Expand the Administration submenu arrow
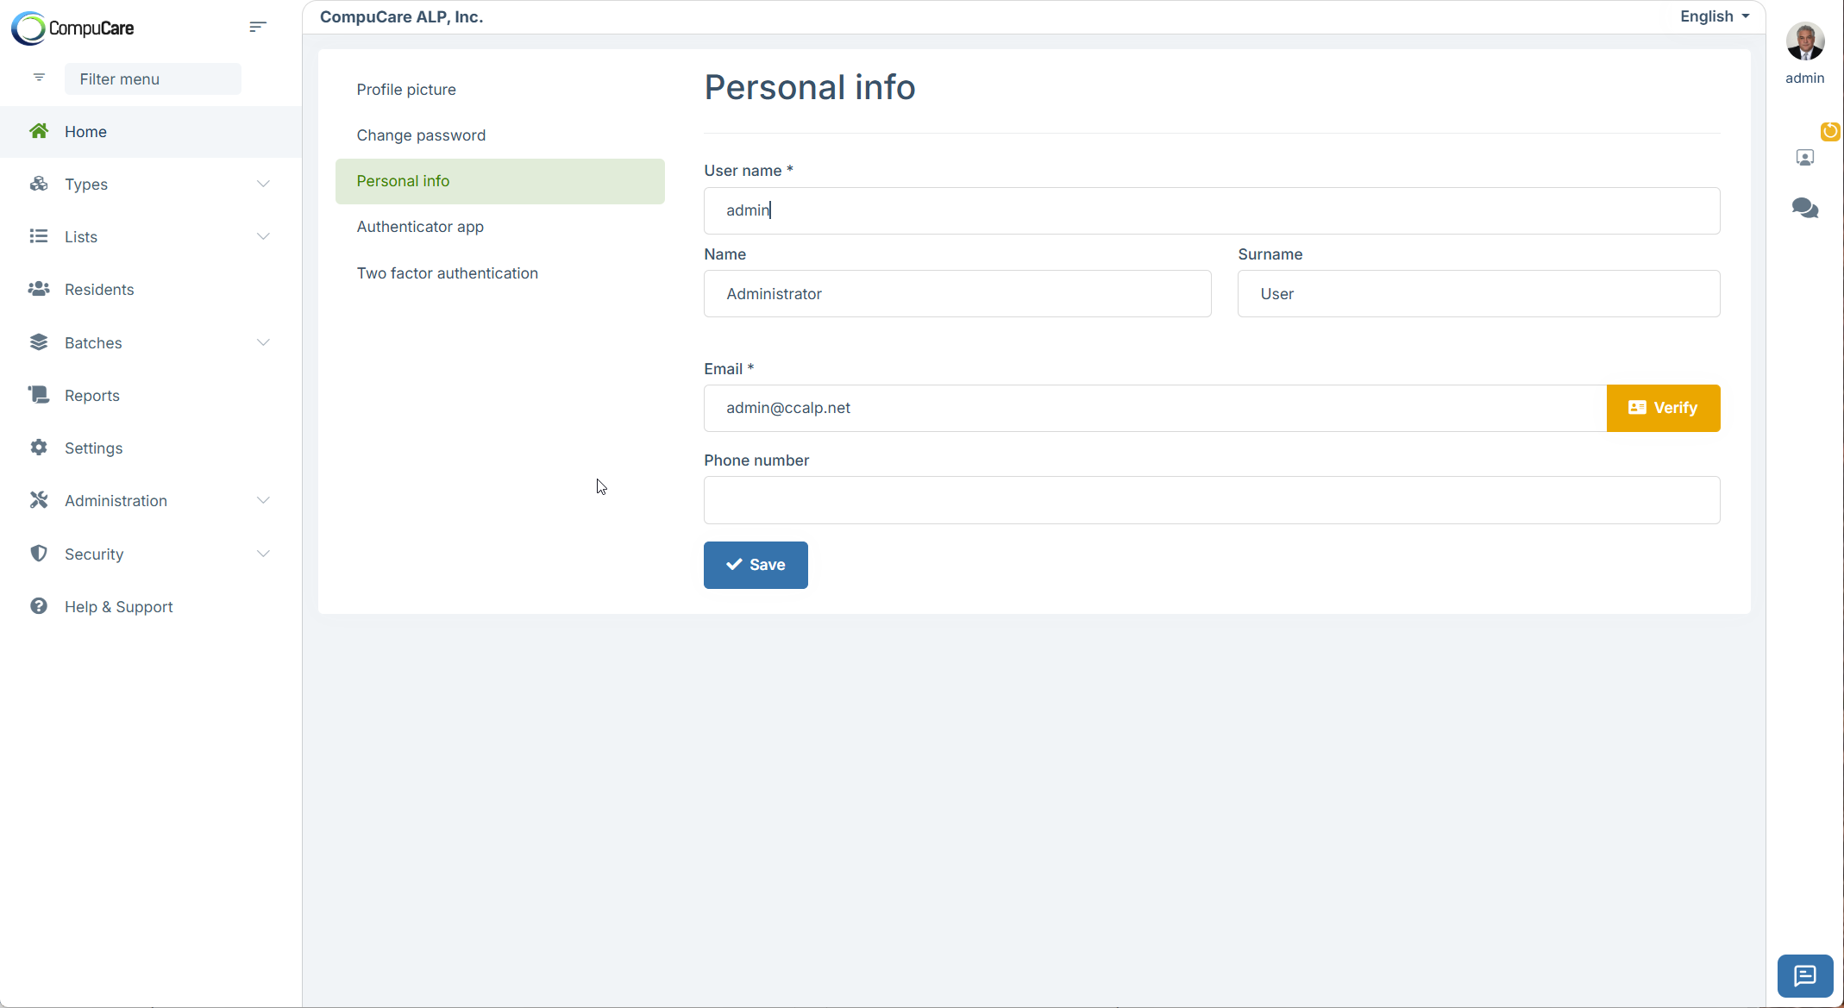The height and width of the screenshot is (1008, 1844). point(263,500)
